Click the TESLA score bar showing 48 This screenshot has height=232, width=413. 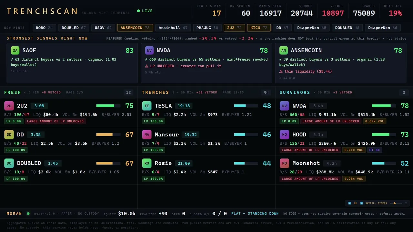[x=246, y=106]
